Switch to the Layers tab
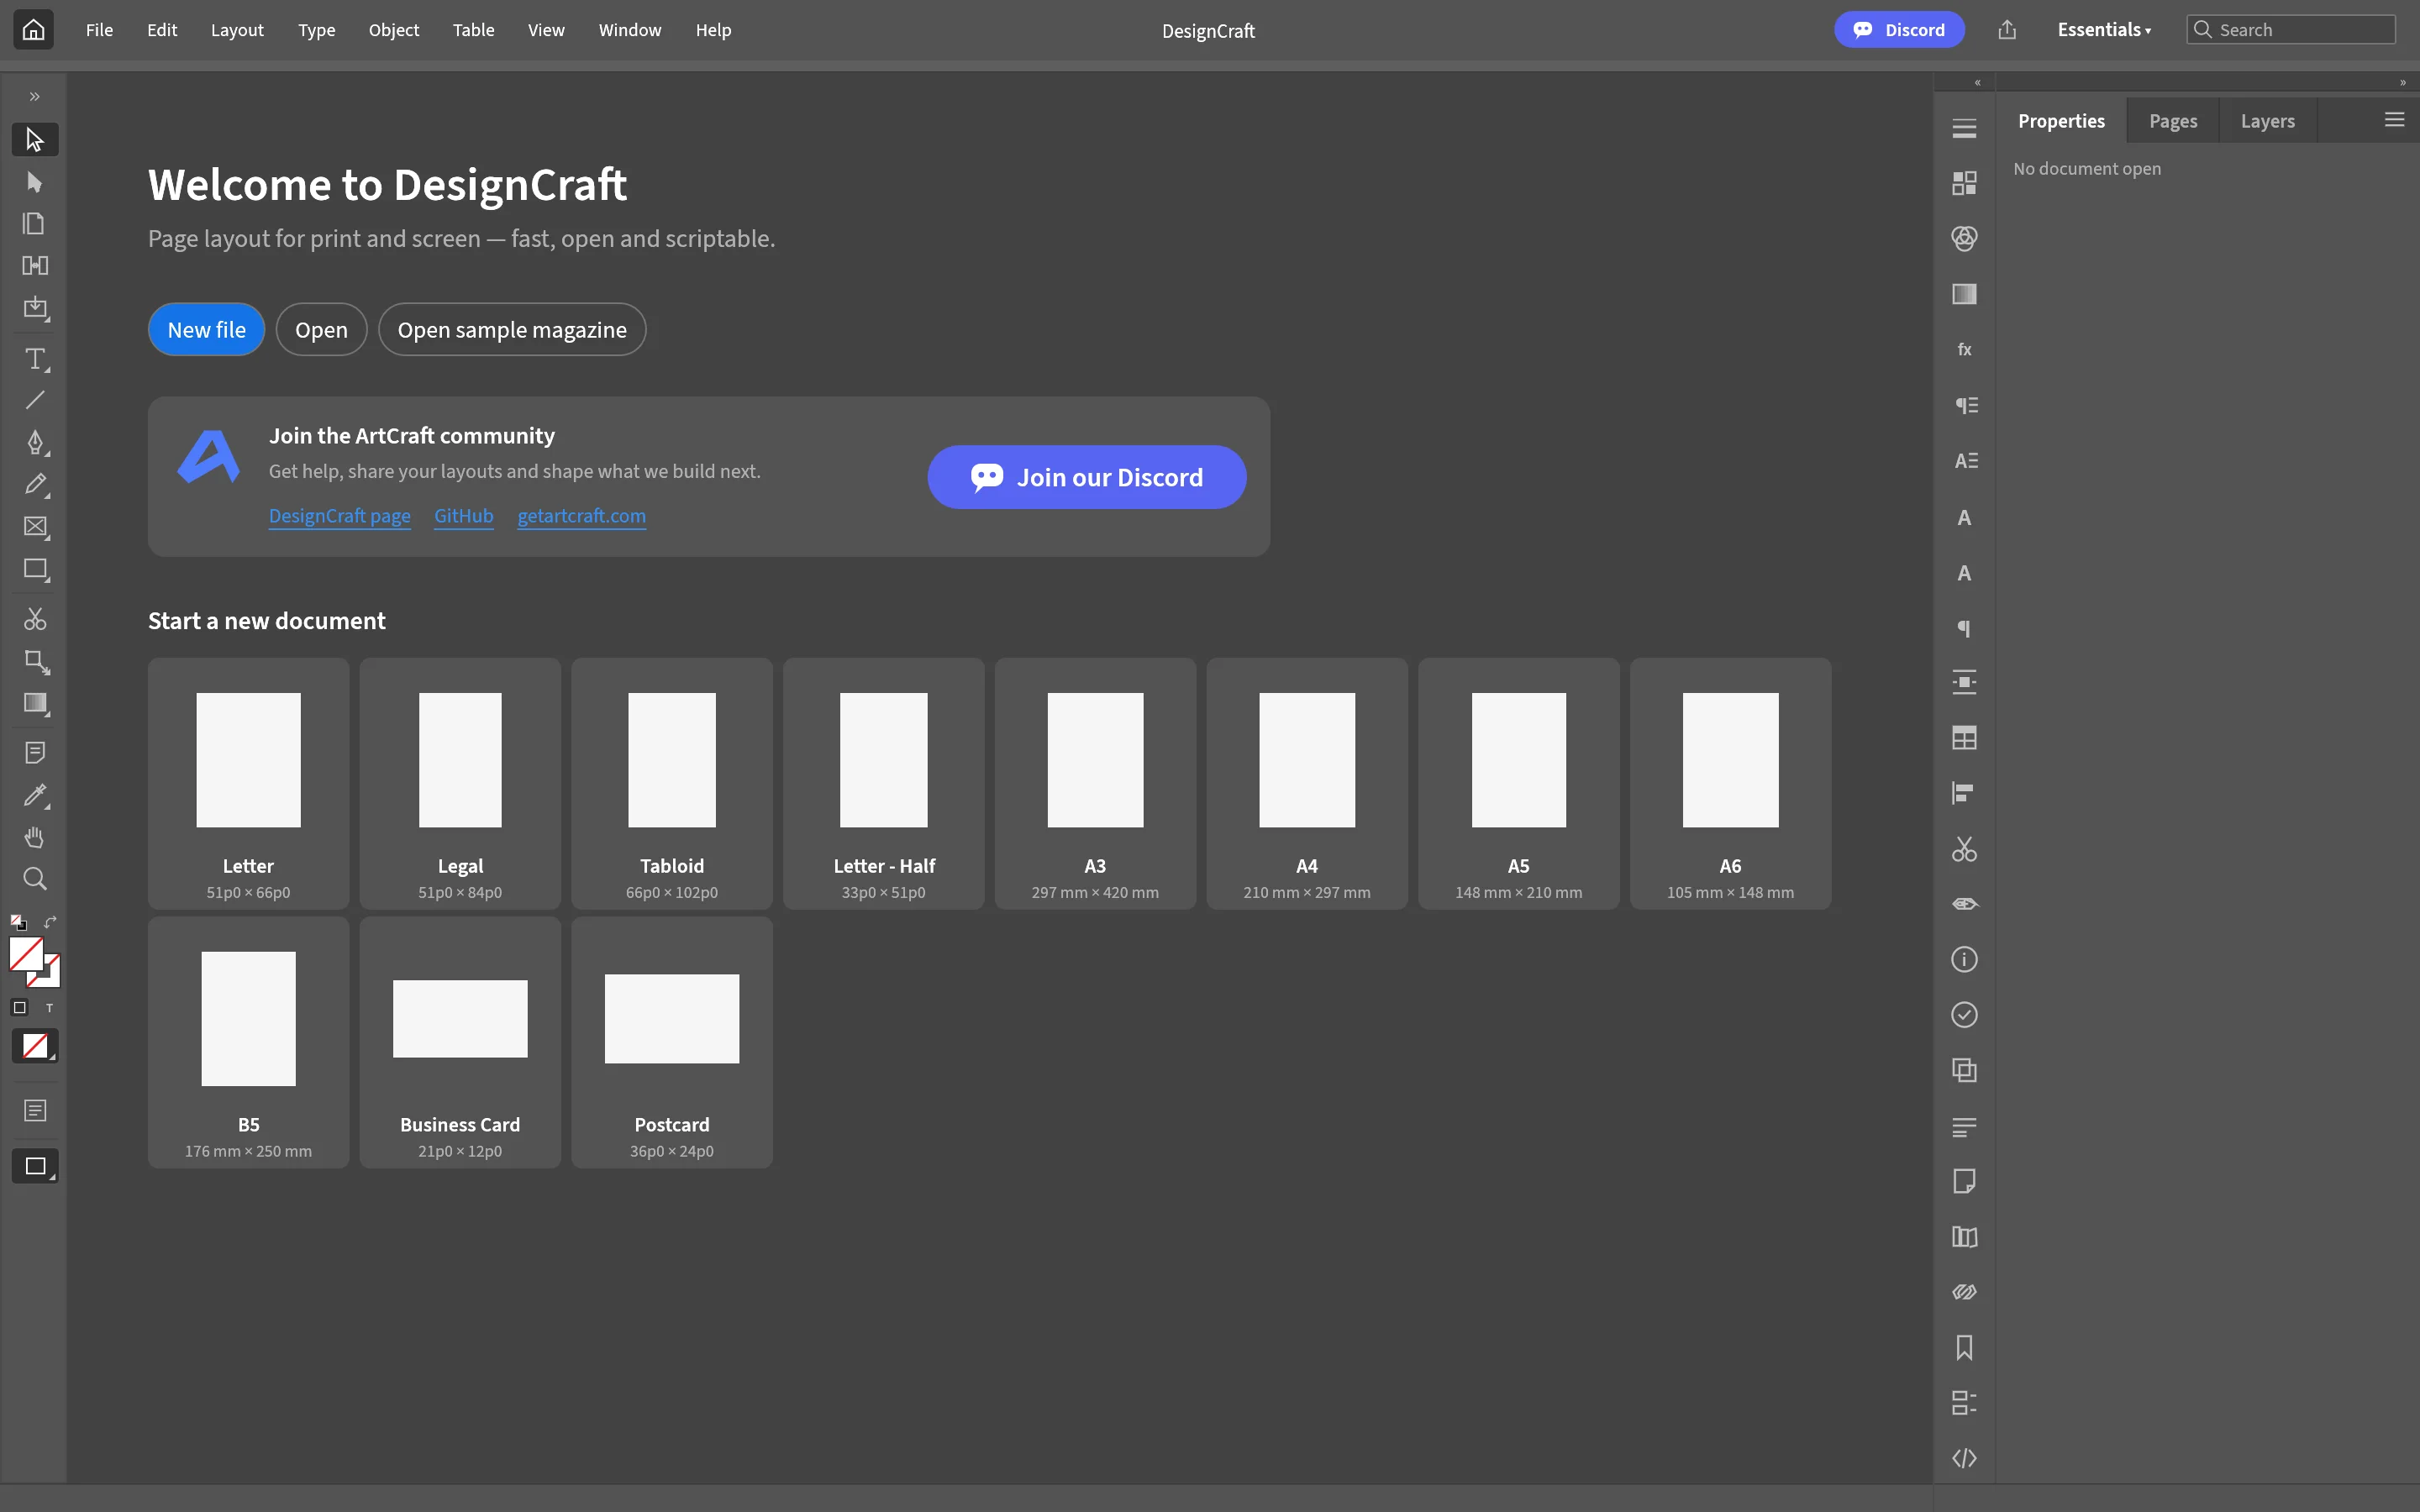Viewport: 2420px width, 1512px height. coord(2267,121)
